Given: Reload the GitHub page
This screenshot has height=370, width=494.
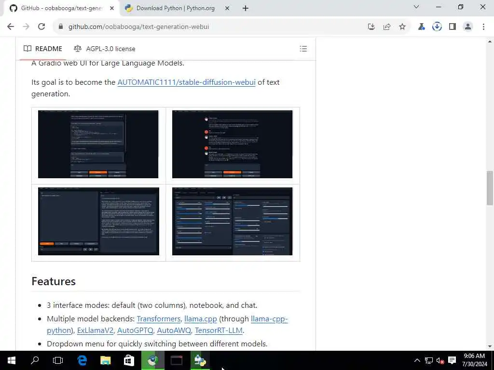Looking at the screenshot, I should (41, 27).
